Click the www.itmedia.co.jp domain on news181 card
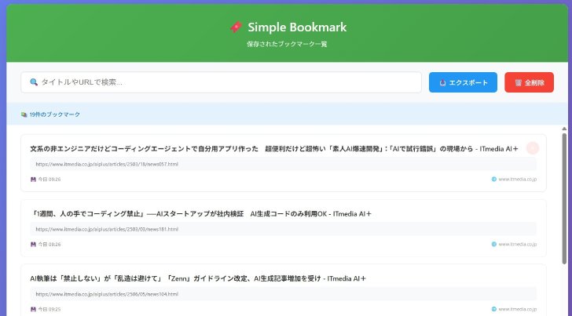This screenshot has width=572, height=316. (518, 244)
